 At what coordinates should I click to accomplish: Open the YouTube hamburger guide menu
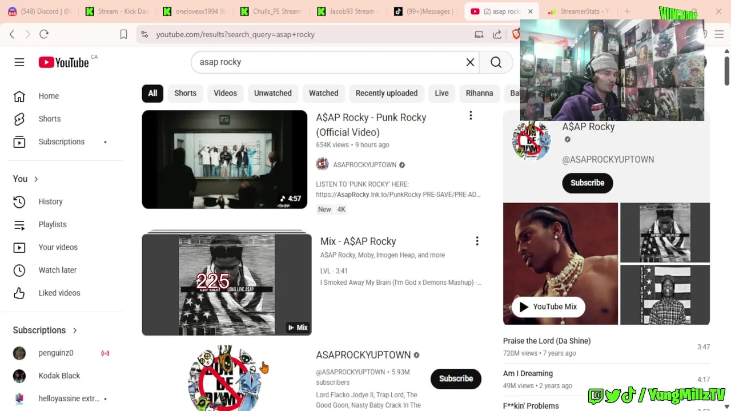(19, 62)
